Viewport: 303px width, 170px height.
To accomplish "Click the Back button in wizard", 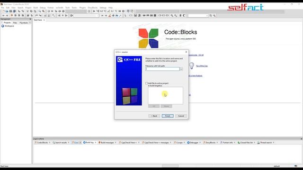I will [x=154, y=116].
